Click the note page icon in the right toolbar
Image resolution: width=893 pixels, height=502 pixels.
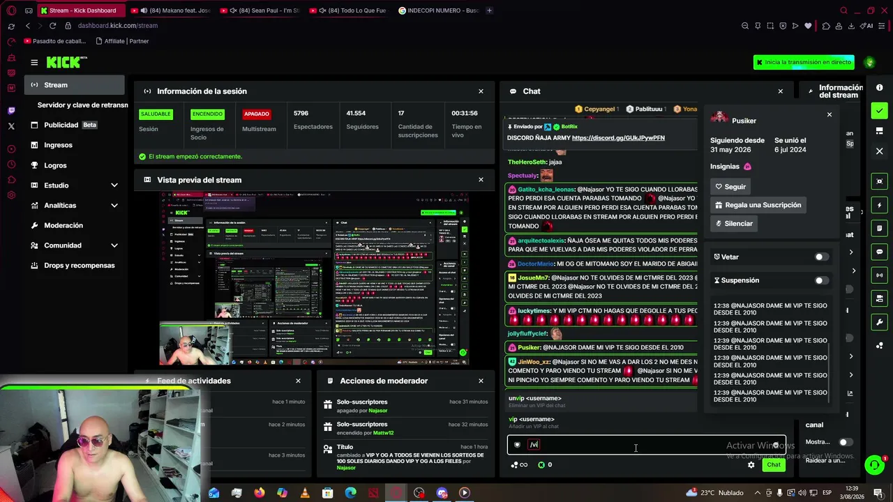(x=880, y=228)
